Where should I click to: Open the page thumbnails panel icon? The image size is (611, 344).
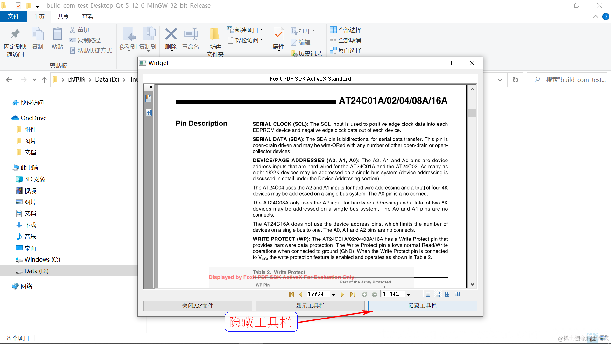149,112
